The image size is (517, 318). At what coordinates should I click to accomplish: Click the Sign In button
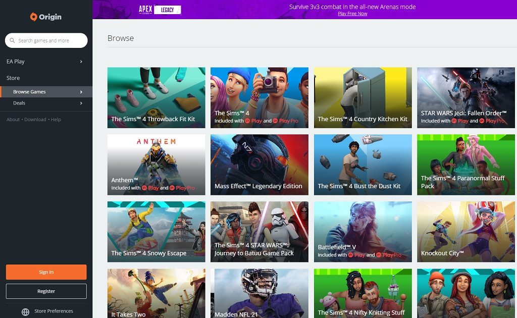coord(46,272)
